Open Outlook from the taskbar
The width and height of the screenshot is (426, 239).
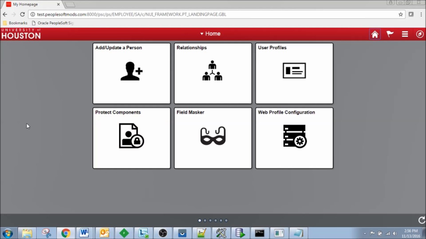[x=104, y=233]
